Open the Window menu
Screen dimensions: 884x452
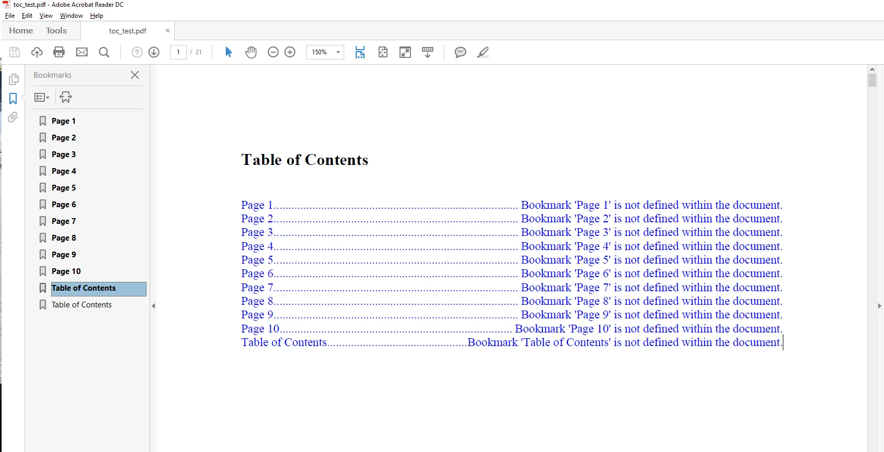pos(71,16)
